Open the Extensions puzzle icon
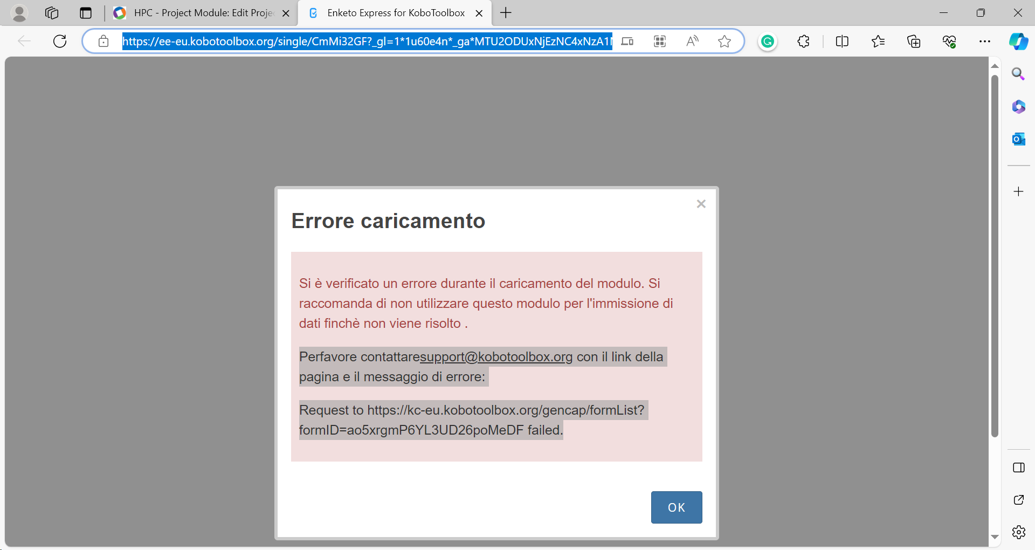This screenshot has height=550, width=1035. click(x=803, y=41)
